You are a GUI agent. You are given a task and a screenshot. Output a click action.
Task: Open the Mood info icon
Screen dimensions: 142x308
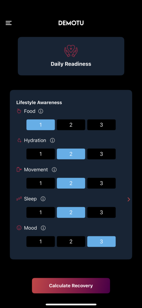[43, 228]
